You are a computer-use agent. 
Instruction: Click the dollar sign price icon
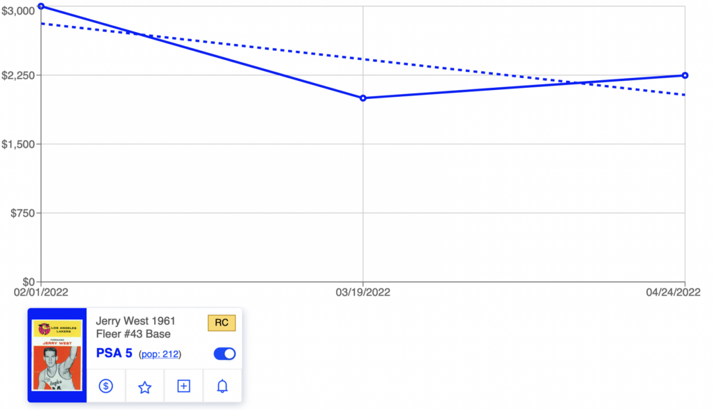point(106,386)
